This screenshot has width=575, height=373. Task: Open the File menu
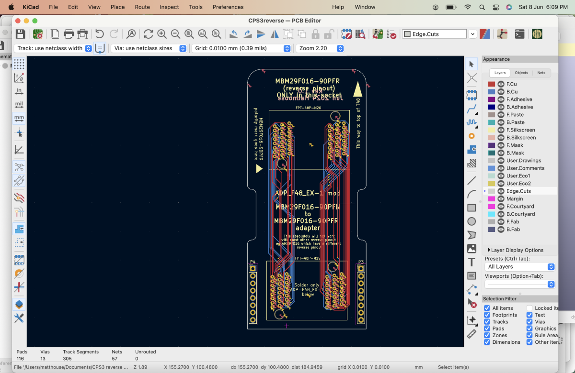click(x=53, y=7)
